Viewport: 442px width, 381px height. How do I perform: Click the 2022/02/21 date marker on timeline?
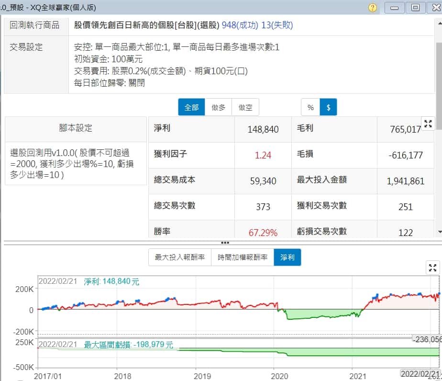click(420, 373)
